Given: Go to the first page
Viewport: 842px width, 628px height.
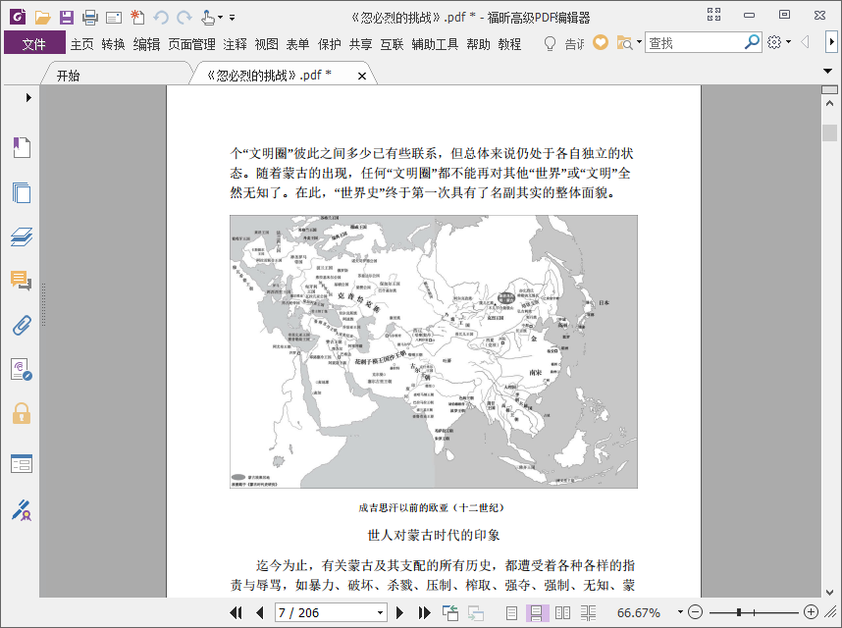Looking at the screenshot, I should click(236, 612).
